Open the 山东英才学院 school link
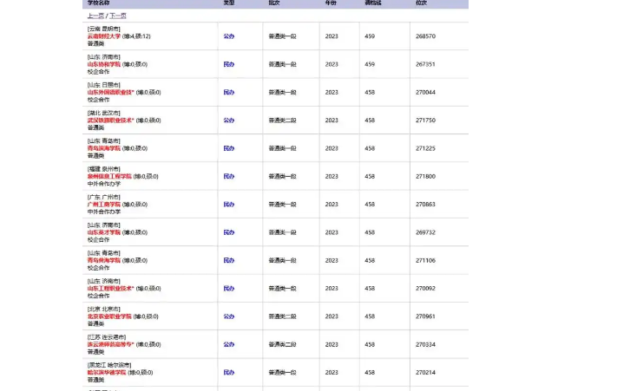Image resolution: width=630 pixels, height=391 pixels. point(104,232)
